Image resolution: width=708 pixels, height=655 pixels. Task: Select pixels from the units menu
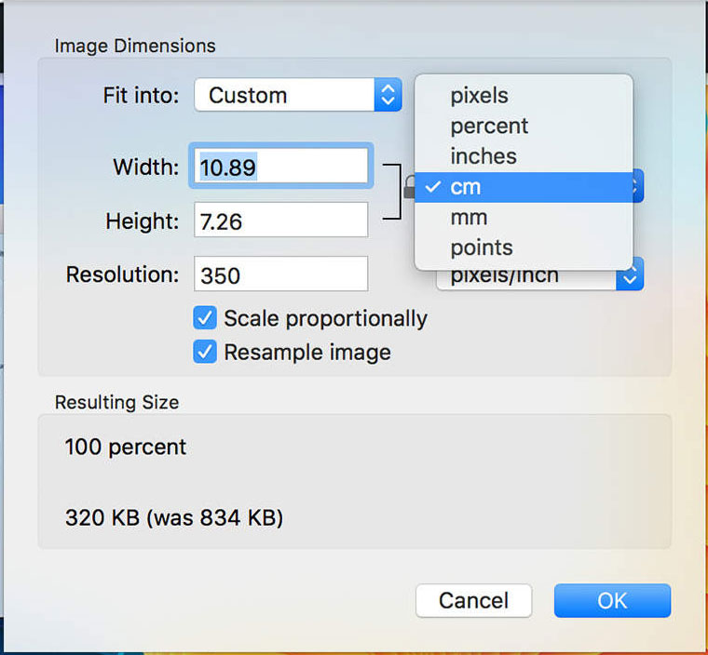pyautogui.click(x=479, y=95)
